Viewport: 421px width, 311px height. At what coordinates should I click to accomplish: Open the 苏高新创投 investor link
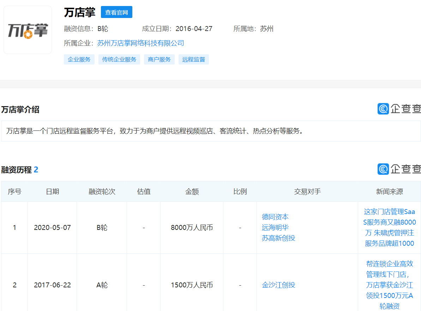(x=278, y=238)
